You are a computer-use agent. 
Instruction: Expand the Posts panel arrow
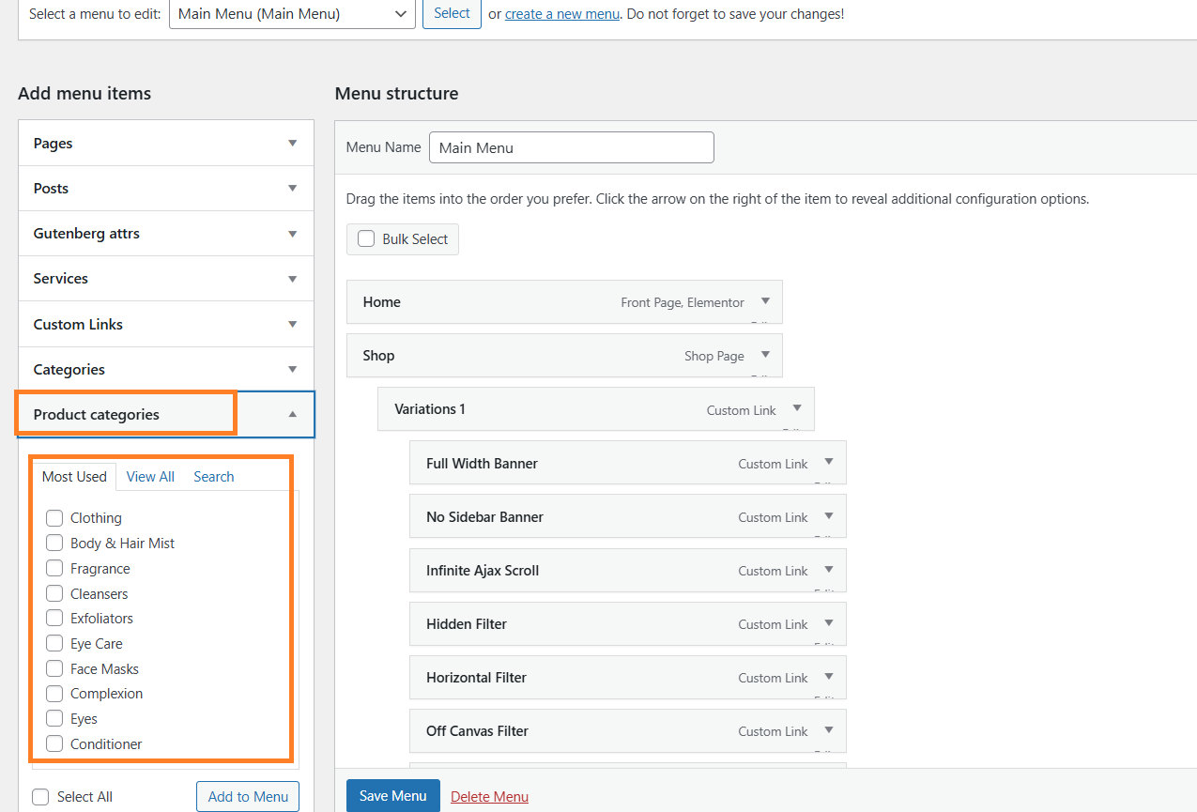tap(293, 189)
